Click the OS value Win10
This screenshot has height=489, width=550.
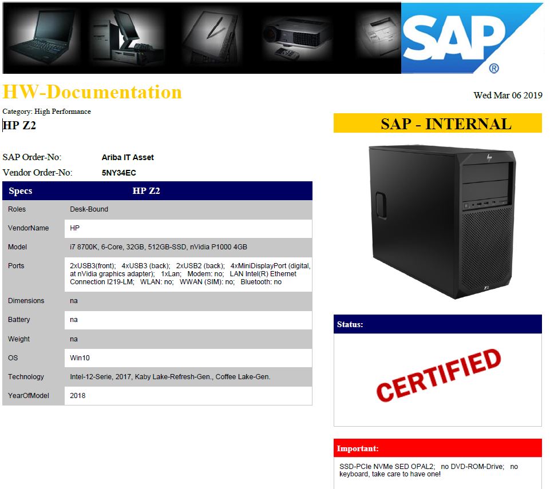pos(80,358)
